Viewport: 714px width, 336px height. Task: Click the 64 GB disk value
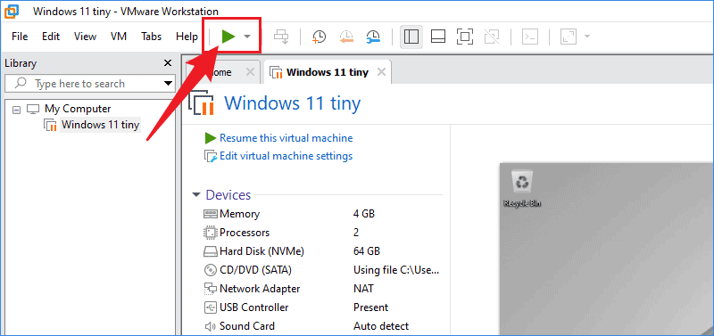click(x=367, y=251)
